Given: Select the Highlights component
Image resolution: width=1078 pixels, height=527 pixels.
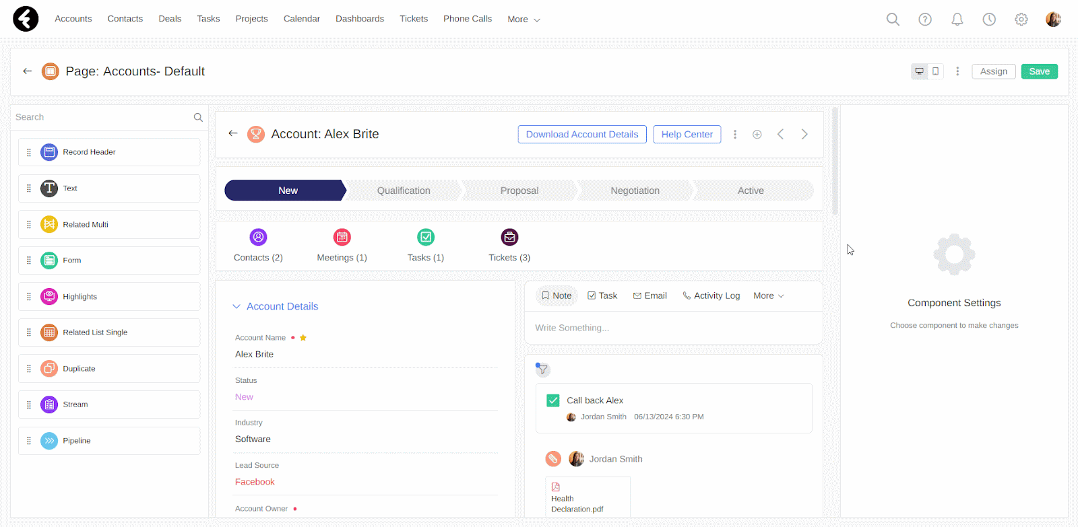Looking at the screenshot, I should pyautogui.click(x=109, y=297).
